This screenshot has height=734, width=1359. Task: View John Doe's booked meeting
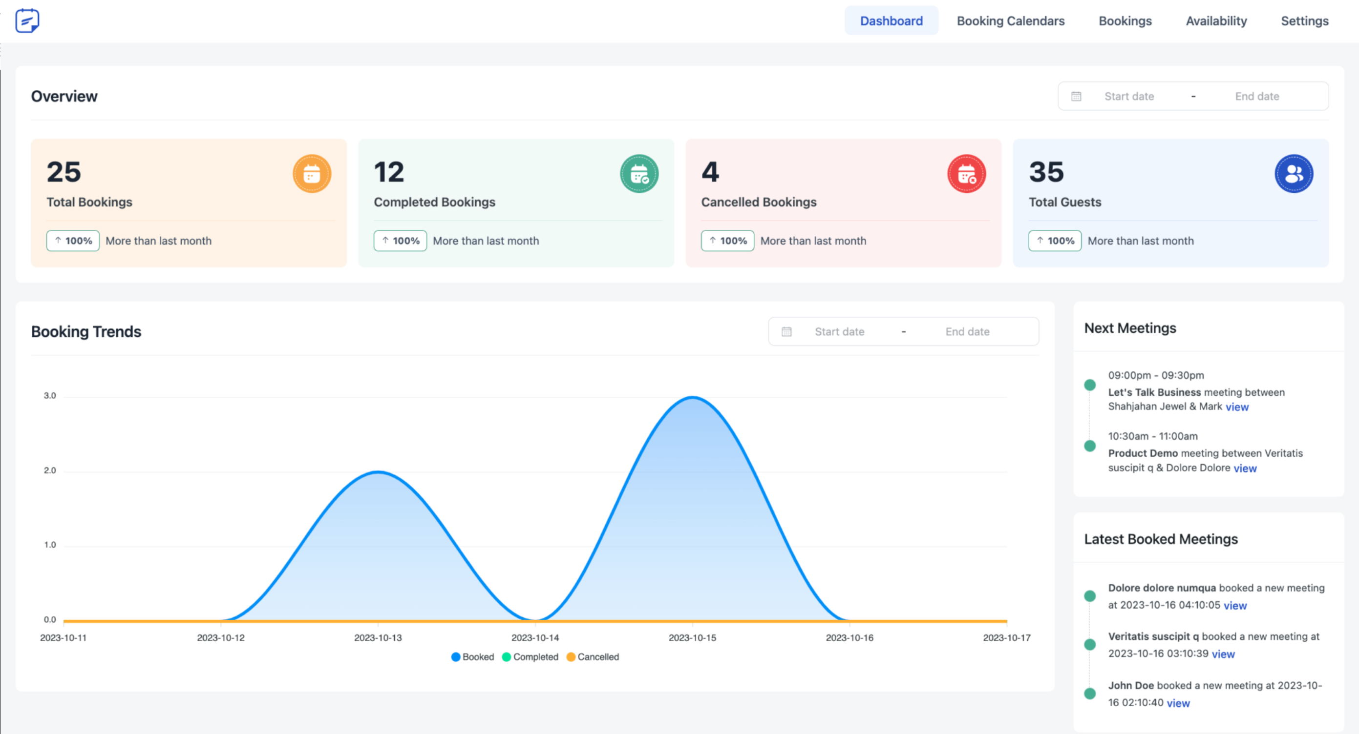pyautogui.click(x=1179, y=702)
